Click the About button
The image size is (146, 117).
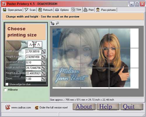[84, 107]
